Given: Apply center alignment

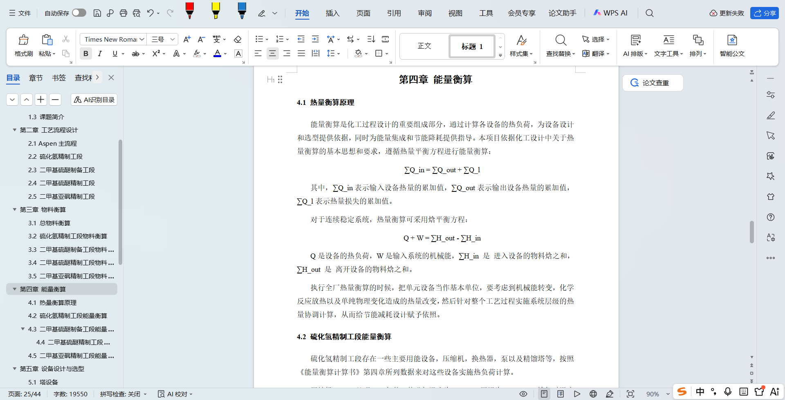Looking at the screenshot, I should point(272,53).
